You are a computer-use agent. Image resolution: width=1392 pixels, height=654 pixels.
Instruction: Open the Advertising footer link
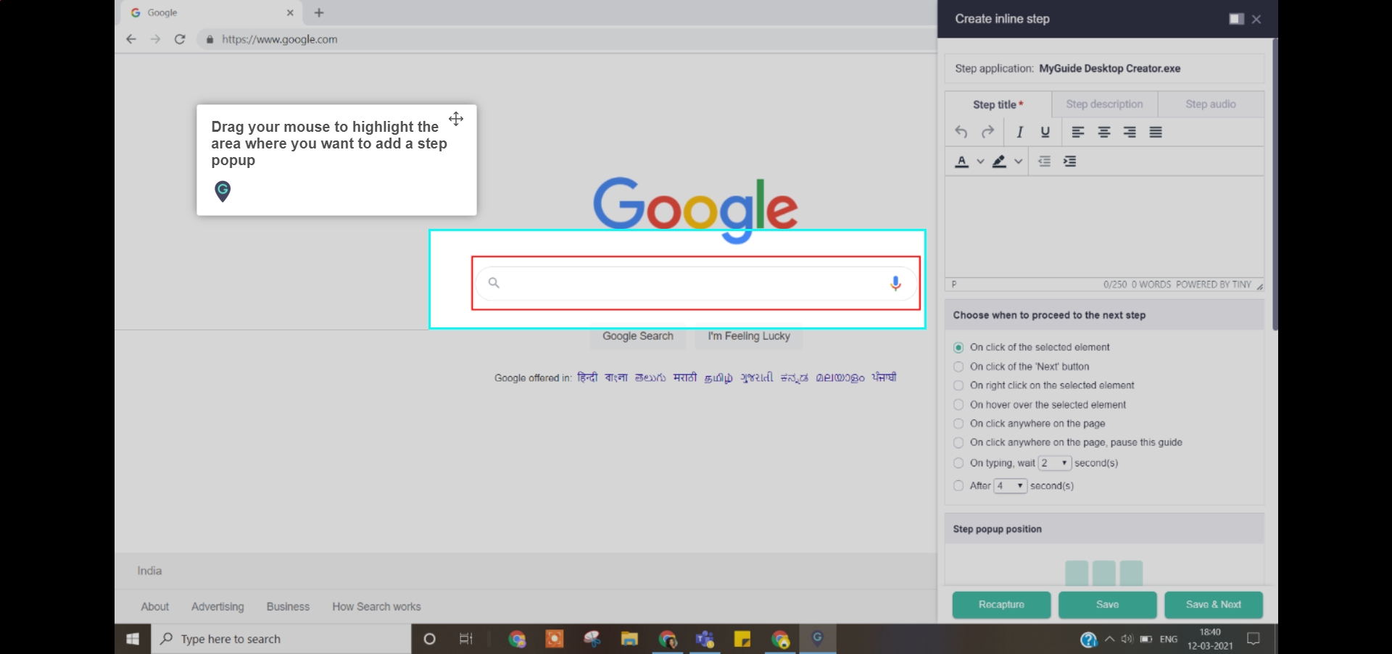click(217, 607)
